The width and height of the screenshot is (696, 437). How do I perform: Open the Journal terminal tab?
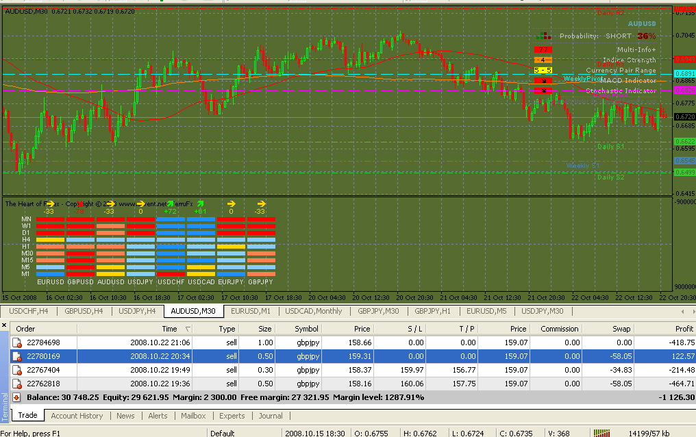click(x=271, y=416)
